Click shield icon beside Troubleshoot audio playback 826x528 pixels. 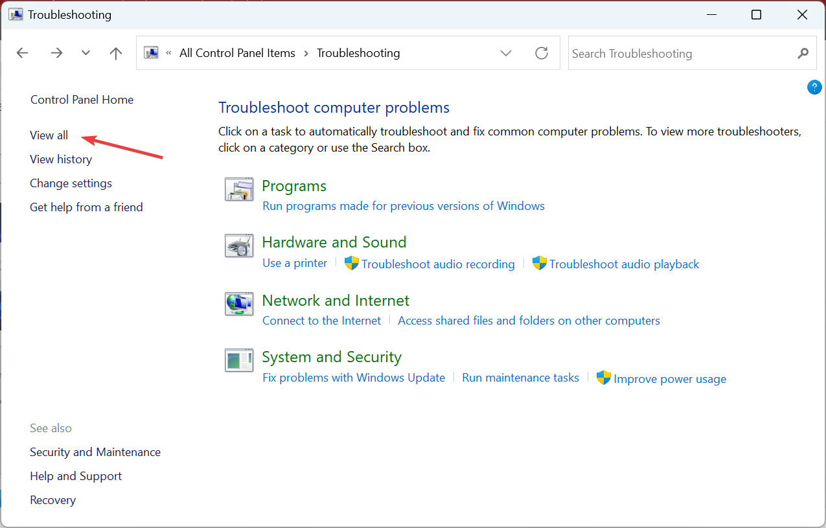point(539,263)
